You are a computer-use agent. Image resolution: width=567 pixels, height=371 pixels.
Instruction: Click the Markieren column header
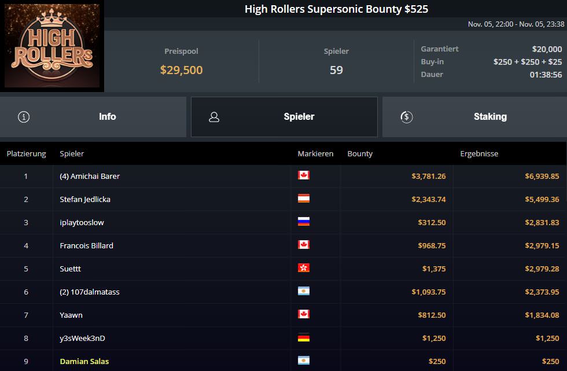[315, 154]
